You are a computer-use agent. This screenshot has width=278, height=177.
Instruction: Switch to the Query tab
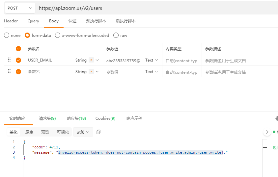(x=33, y=21)
